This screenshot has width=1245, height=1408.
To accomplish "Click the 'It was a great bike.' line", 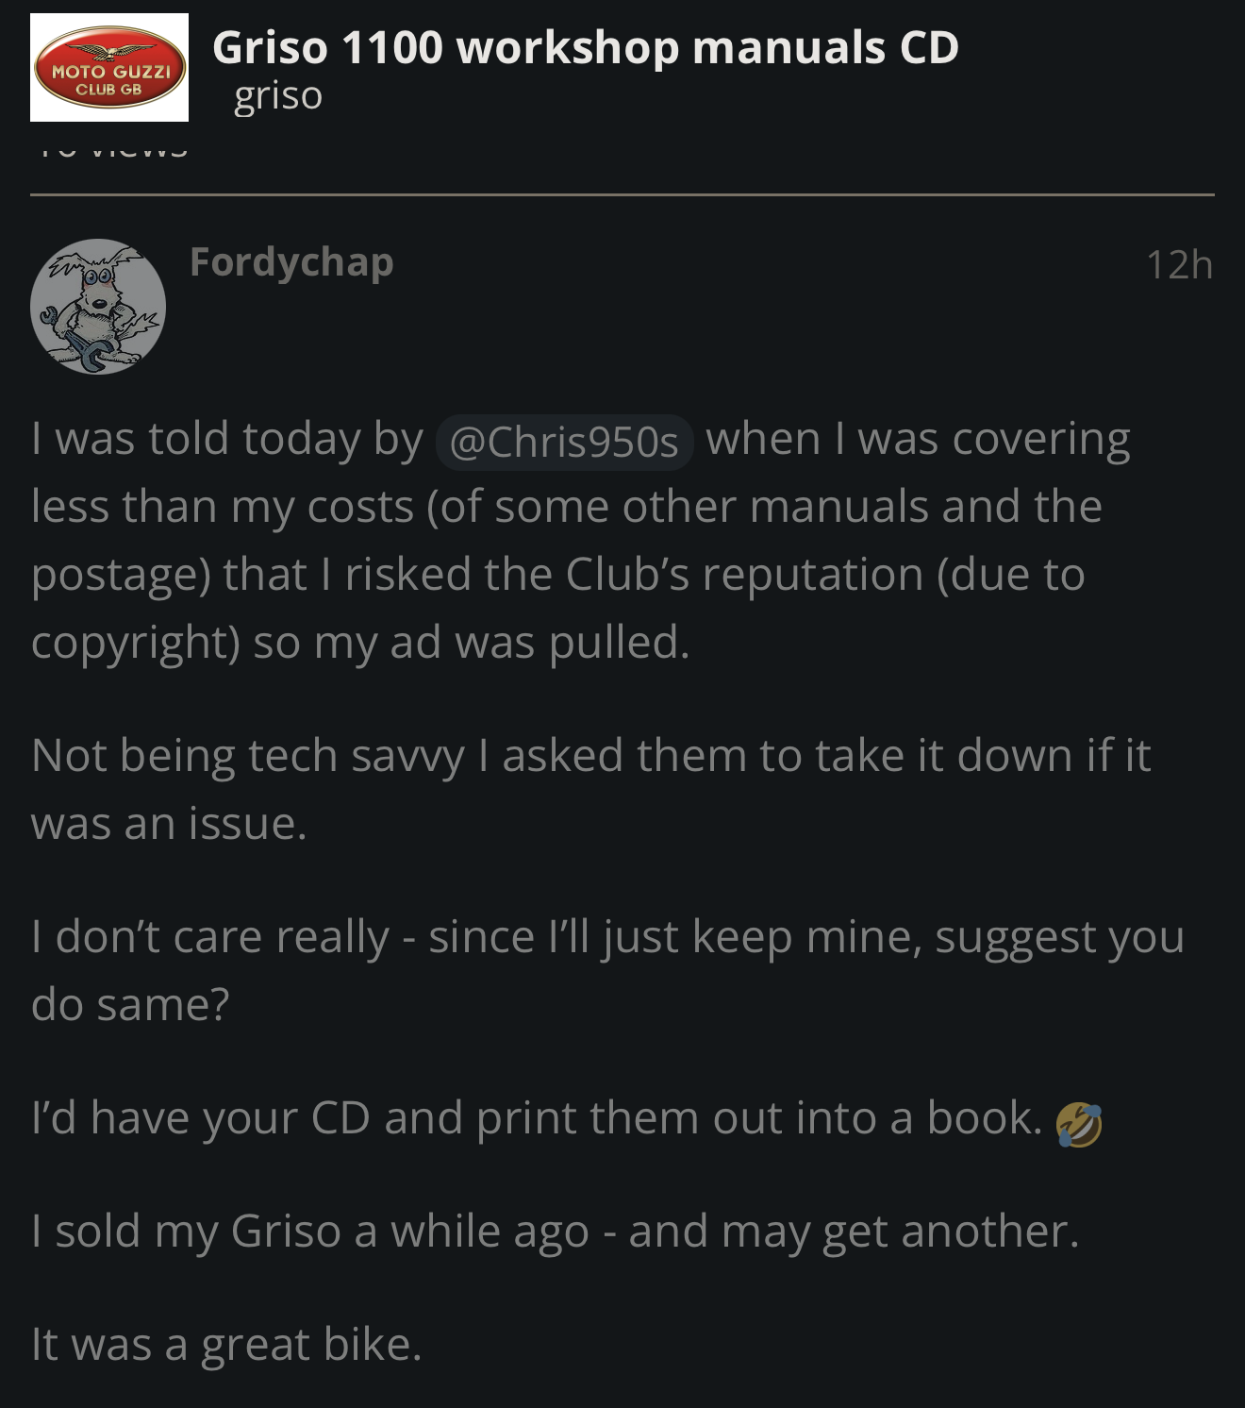I will pos(226,1345).
